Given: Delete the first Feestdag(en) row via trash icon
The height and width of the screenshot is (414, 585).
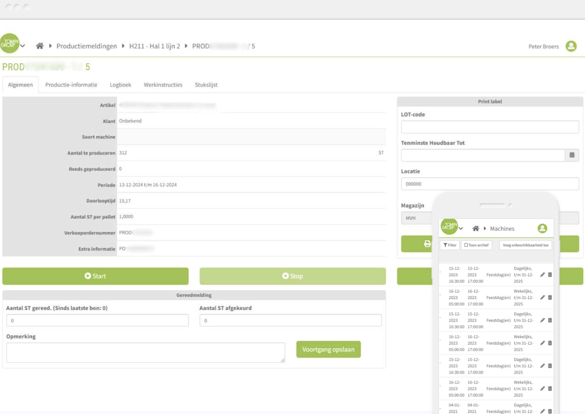Looking at the screenshot, I should pyautogui.click(x=550, y=275).
